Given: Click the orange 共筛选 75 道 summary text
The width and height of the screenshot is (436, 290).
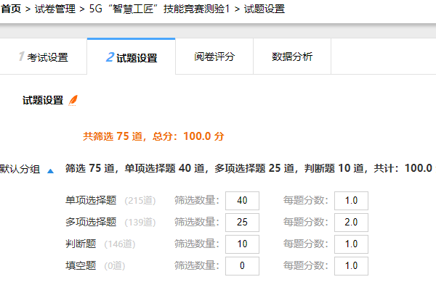Looking at the screenshot, I should [x=153, y=136].
